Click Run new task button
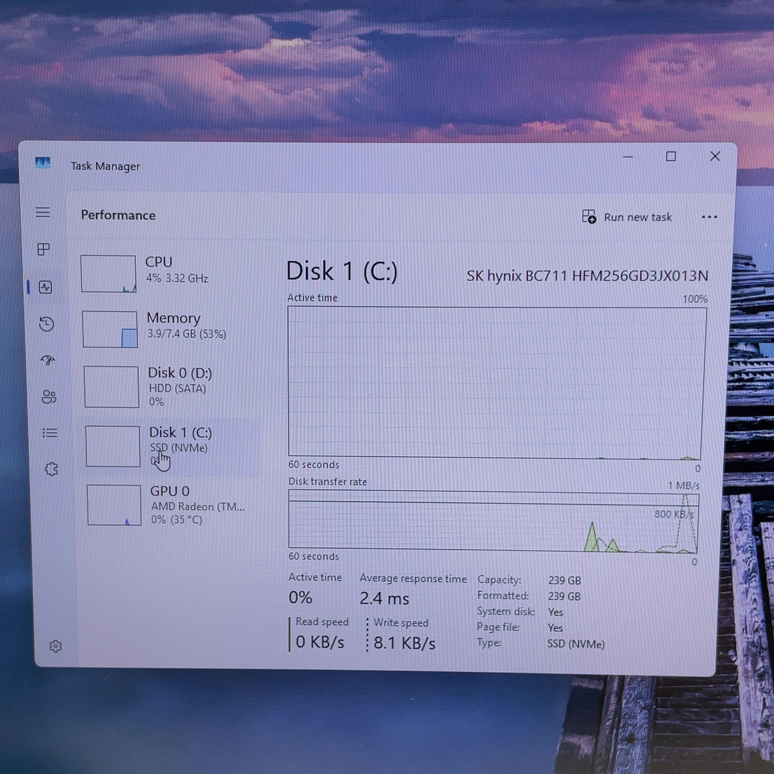The image size is (774, 774). (627, 217)
